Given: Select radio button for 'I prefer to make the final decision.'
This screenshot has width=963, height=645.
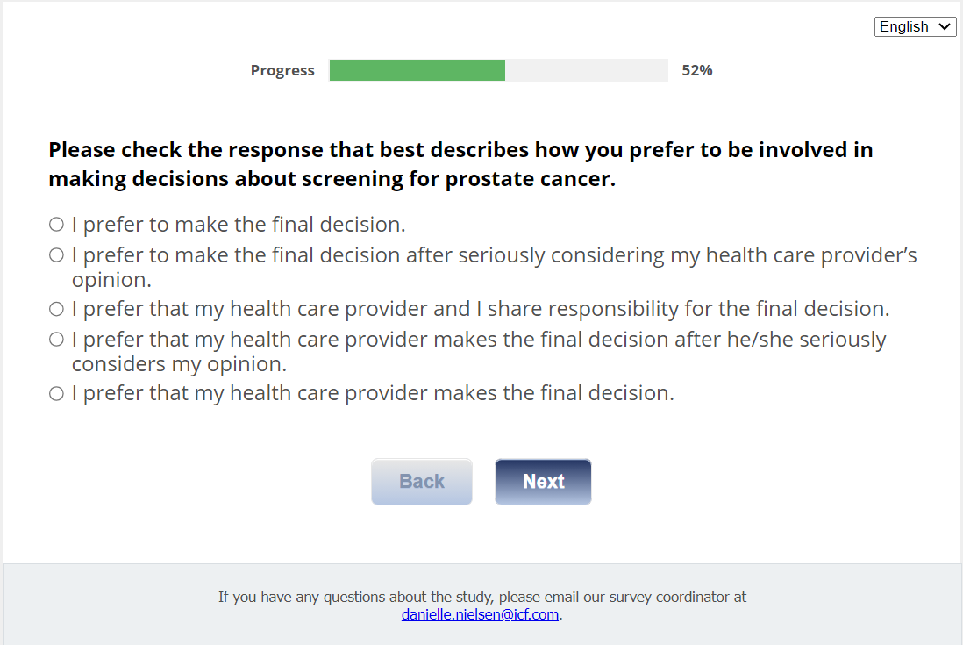Looking at the screenshot, I should coord(56,225).
